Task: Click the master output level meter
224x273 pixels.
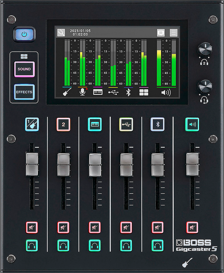Action: (x=166, y=63)
